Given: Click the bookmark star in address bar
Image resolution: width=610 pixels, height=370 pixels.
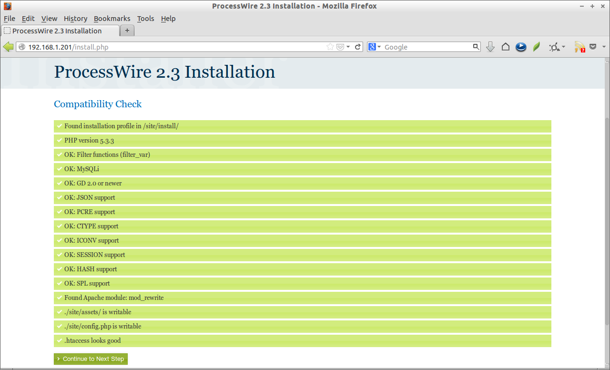Looking at the screenshot, I should click(x=330, y=47).
